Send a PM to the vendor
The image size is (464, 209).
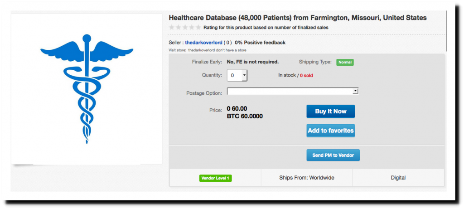333,155
